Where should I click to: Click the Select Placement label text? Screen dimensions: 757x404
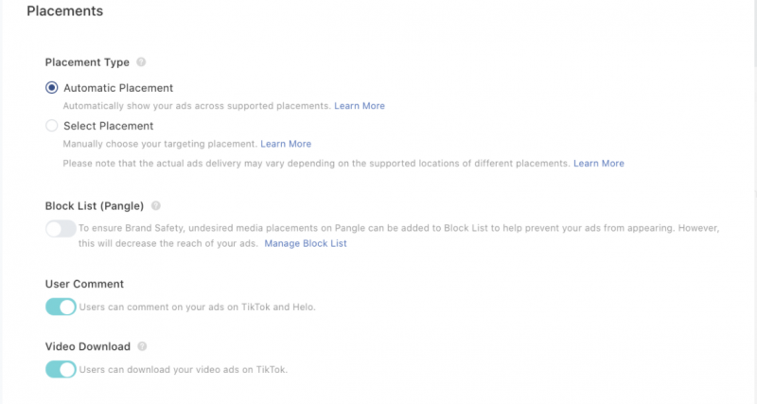pos(109,126)
